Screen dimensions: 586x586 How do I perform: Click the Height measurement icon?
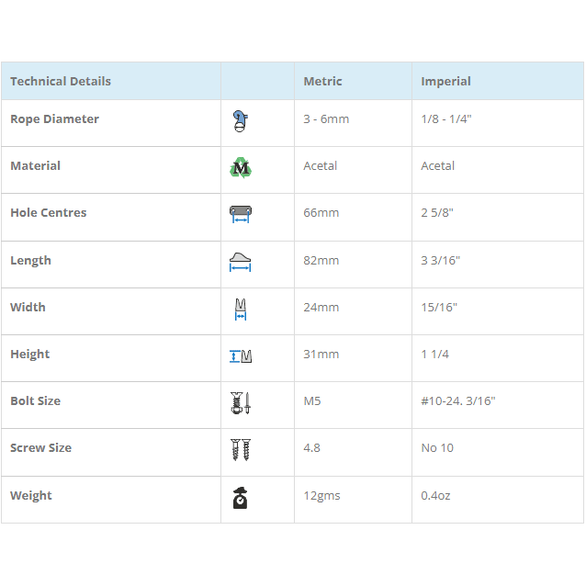[241, 355]
